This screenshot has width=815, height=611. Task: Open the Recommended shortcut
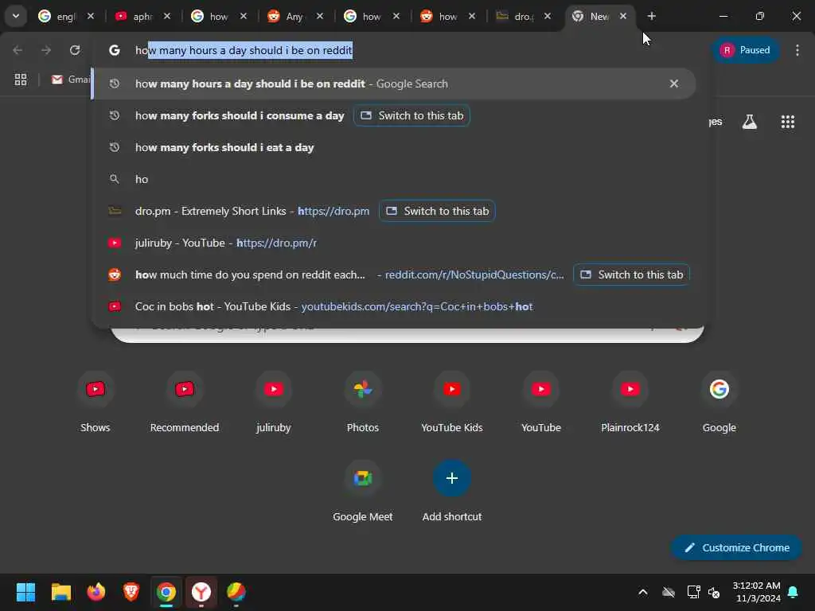(x=185, y=403)
